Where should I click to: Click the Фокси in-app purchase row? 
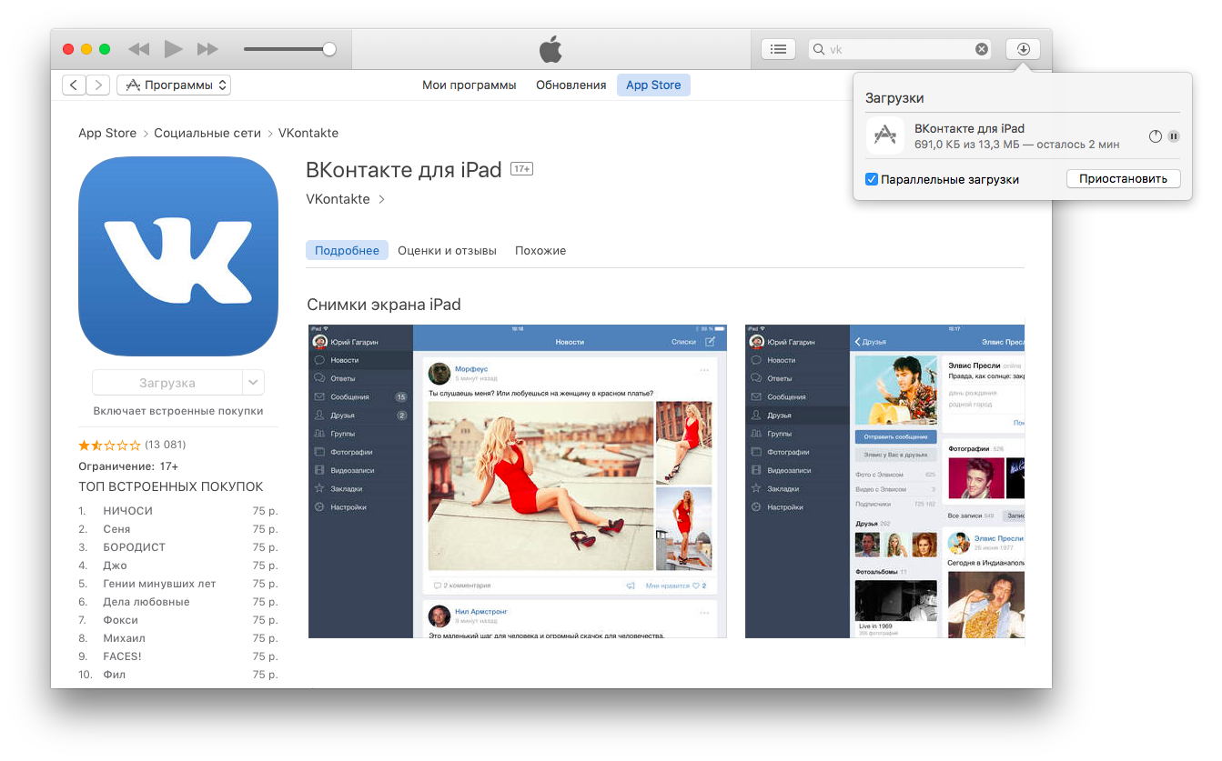178,620
